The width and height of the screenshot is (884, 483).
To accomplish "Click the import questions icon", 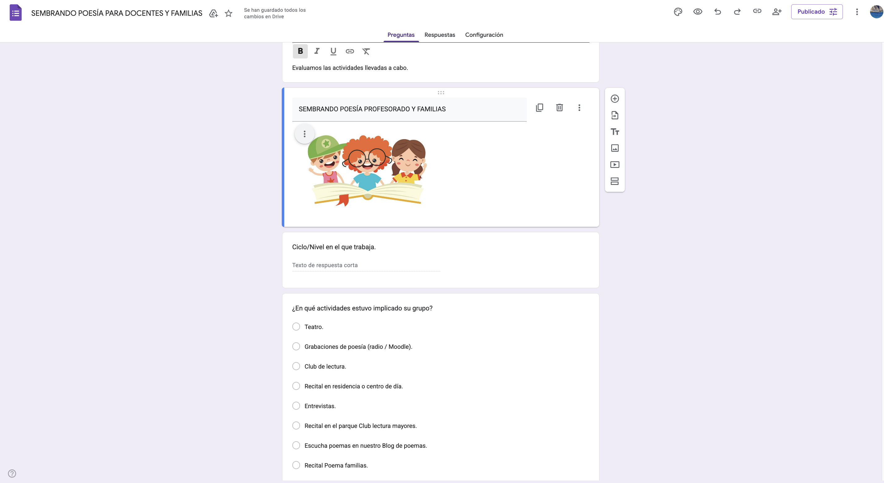I will (x=615, y=115).
